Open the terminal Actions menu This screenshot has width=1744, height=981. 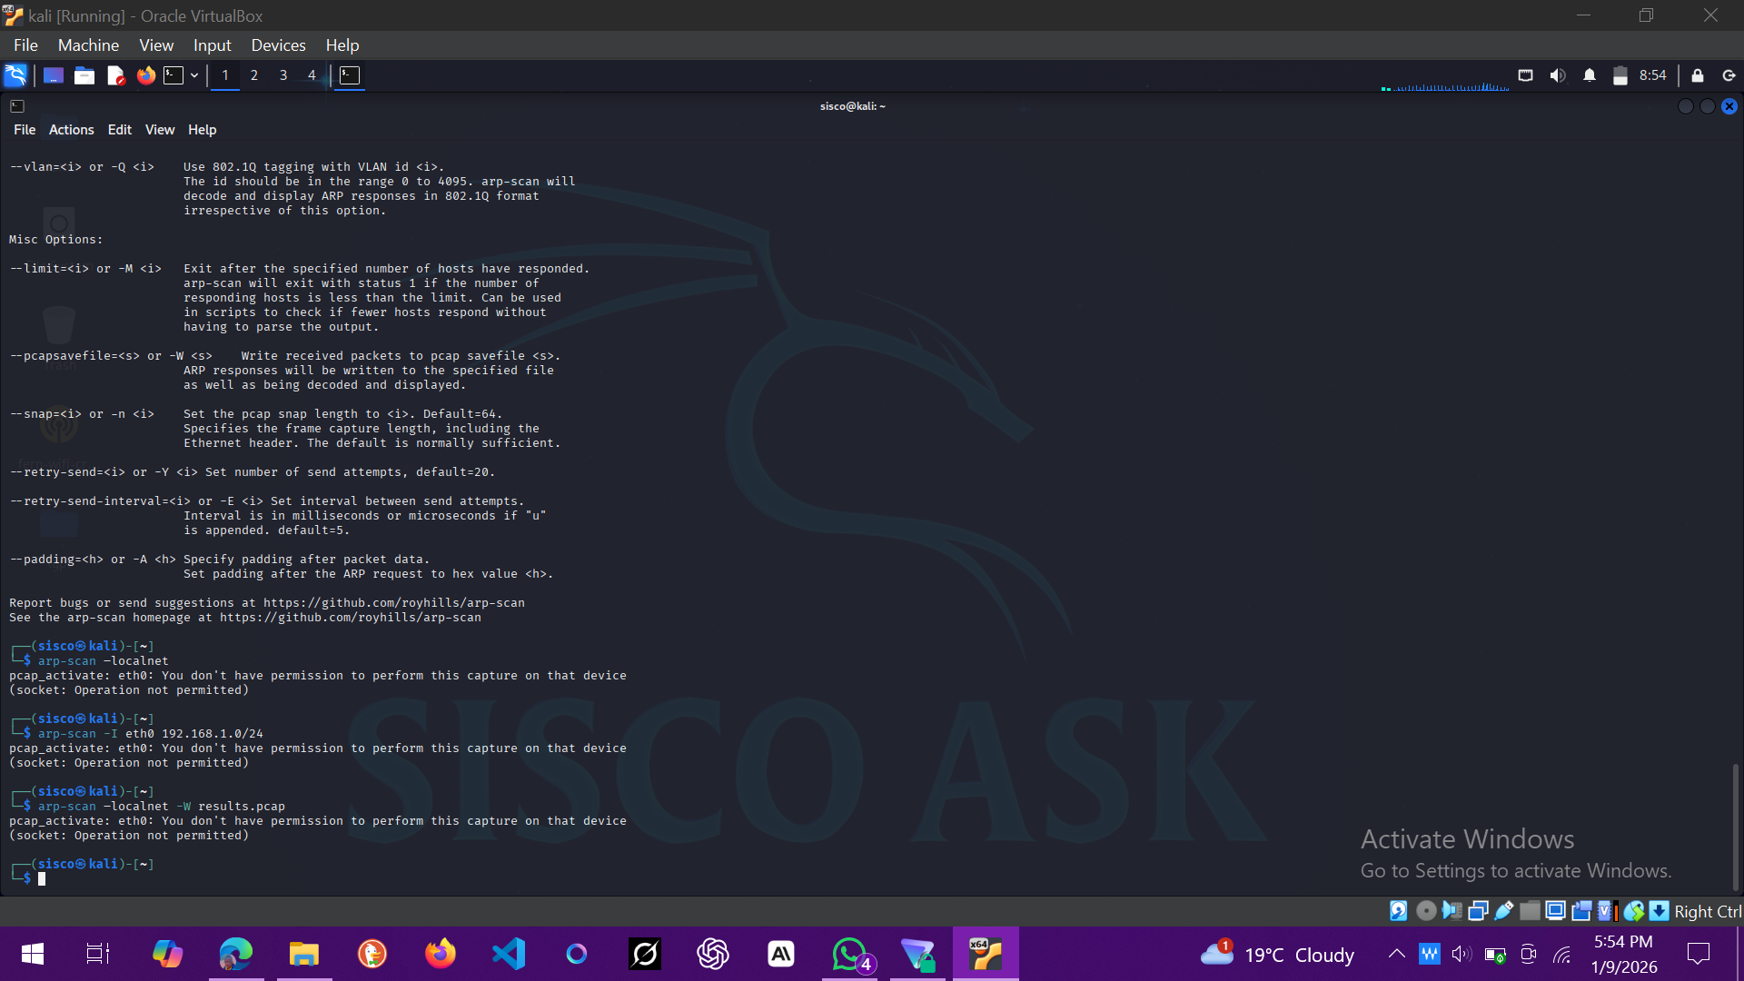[x=71, y=130]
